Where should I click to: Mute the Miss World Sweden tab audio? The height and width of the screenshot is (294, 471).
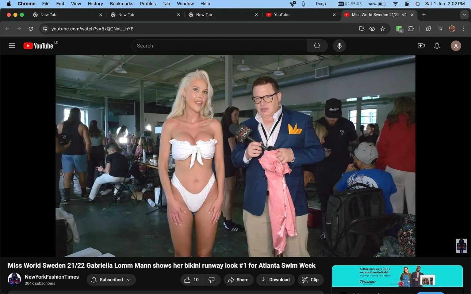click(x=404, y=14)
